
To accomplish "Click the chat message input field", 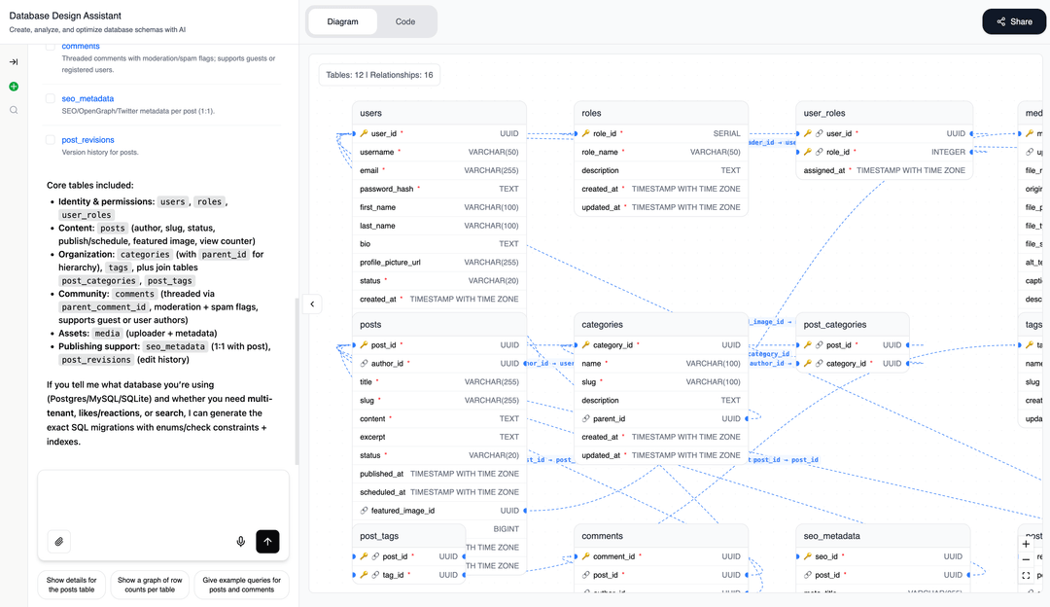I will click(163, 499).
